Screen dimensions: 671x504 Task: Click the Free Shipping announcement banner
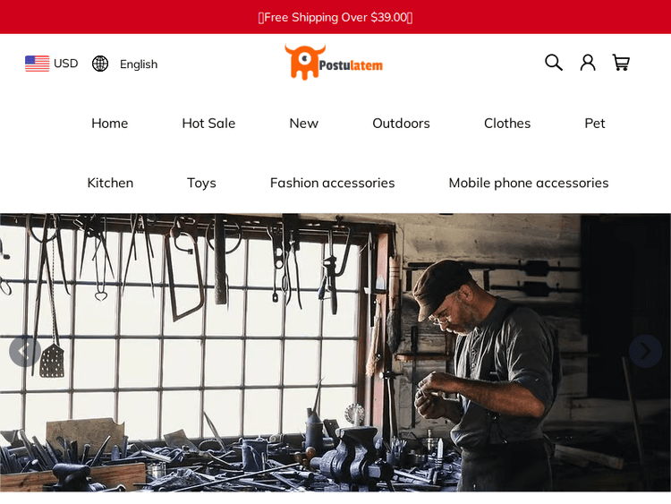click(x=335, y=17)
